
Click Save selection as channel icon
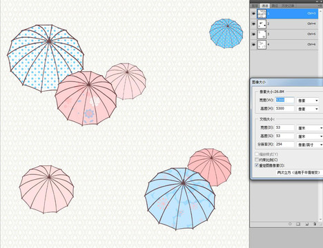click(298, 224)
